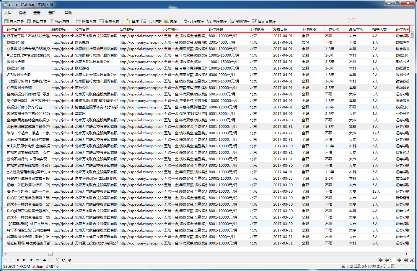Select the cell 蓝标今久
This screenshot has width=417, height=271.
click(97, 87)
